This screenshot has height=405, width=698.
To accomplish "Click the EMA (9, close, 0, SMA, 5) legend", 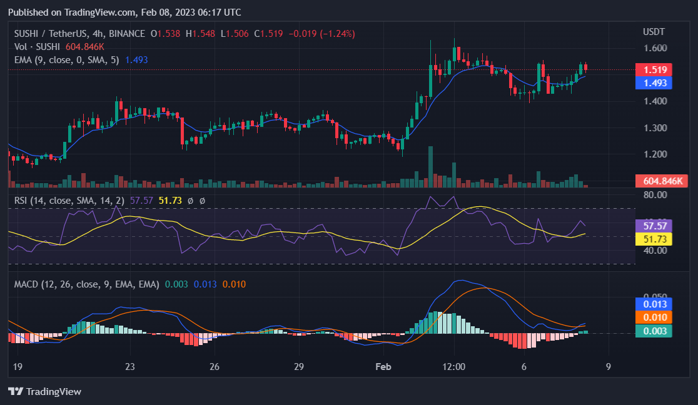I will (x=67, y=60).
